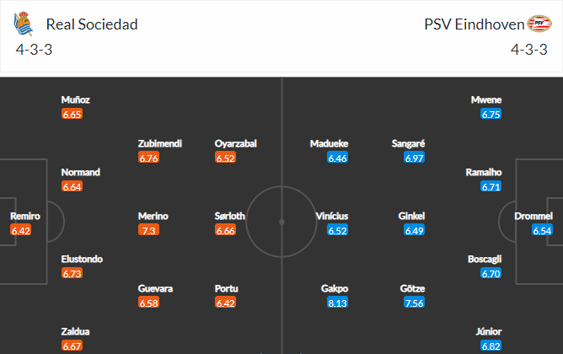The image size is (563, 354).
Task: Select Gakpo's 8.13 rating badge
Action: (337, 303)
